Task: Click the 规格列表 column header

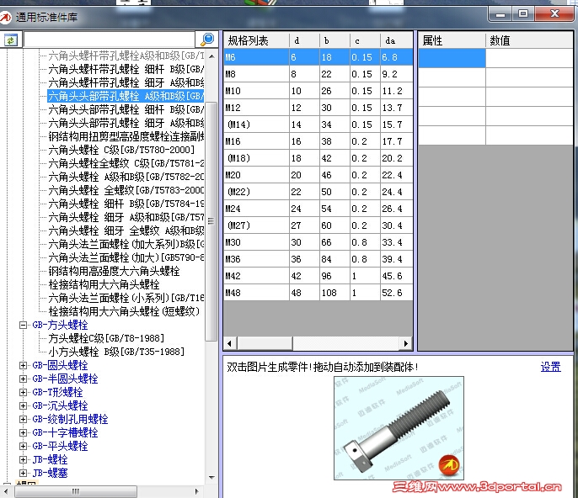Action: click(256, 40)
